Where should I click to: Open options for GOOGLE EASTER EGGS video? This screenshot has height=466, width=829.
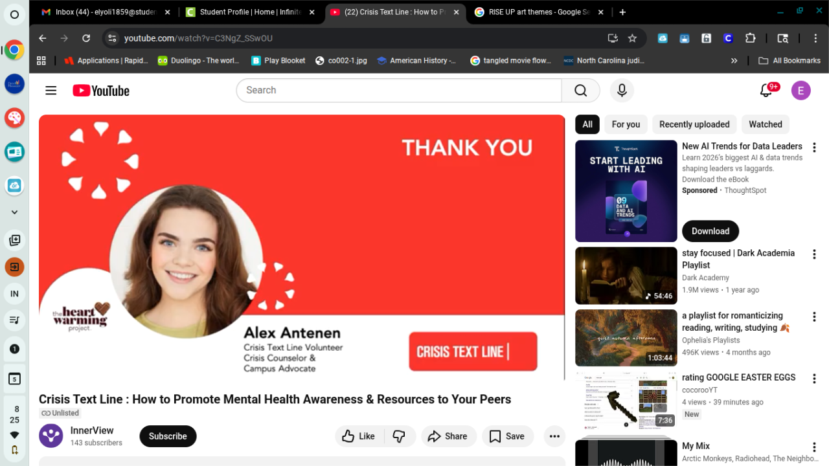[x=815, y=379]
